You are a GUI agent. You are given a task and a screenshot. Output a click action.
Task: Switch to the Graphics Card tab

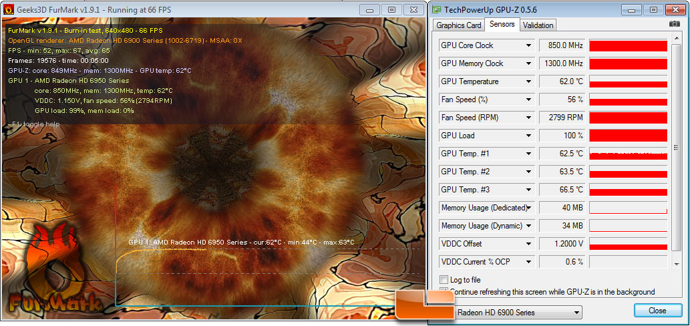coord(458,25)
